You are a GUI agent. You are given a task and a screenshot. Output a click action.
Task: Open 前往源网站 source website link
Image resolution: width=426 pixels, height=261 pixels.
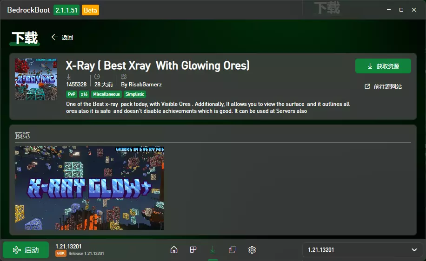point(383,86)
